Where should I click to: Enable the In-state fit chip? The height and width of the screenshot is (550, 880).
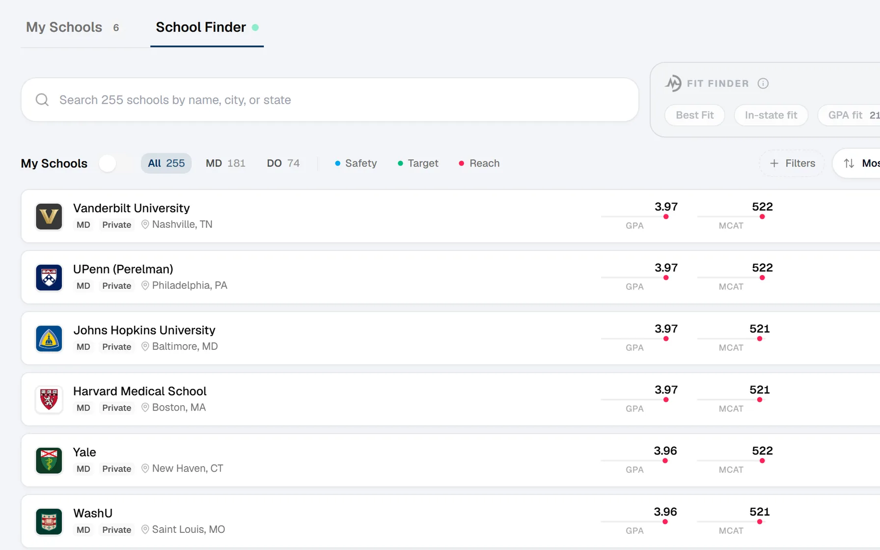pyautogui.click(x=771, y=115)
